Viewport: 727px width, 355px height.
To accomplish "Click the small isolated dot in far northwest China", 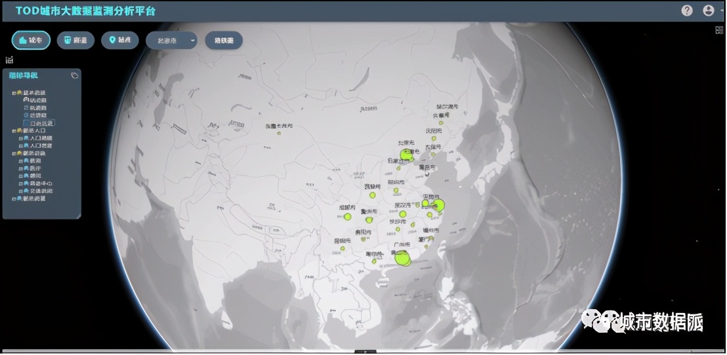I will (x=279, y=134).
